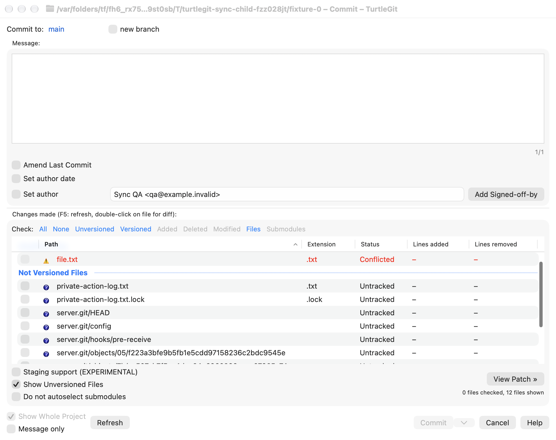The height and width of the screenshot is (440, 556).
Task: Click the author field showing Sync QA
Action: [x=287, y=194]
